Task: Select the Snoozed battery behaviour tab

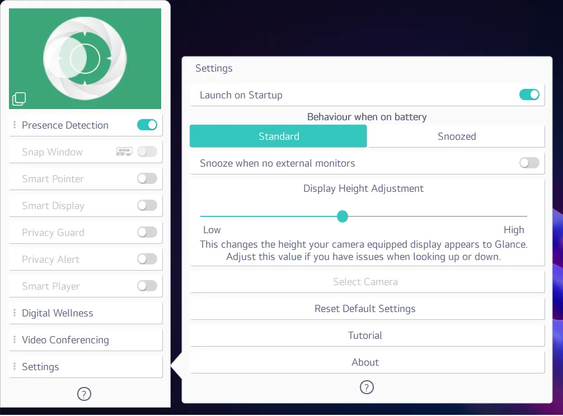Action: pyautogui.click(x=456, y=136)
